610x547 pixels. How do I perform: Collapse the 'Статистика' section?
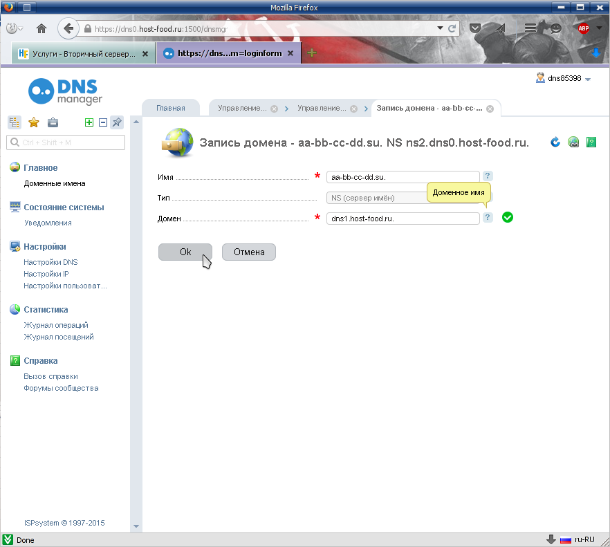46,310
